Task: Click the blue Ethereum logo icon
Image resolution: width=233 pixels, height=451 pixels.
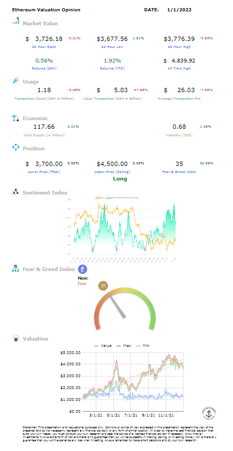Action: pyautogui.click(x=83, y=269)
